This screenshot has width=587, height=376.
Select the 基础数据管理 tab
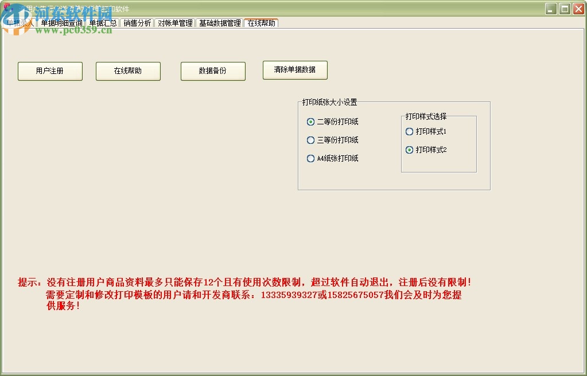[220, 23]
